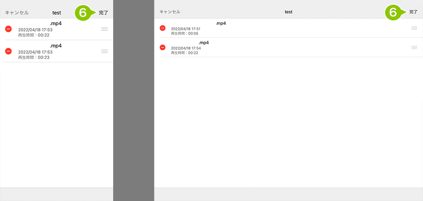The height and width of the screenshot is (201, 423).
Task: Click the .mp4 filename of right-screen 17:54 video
Action: [x=204, y=43]
